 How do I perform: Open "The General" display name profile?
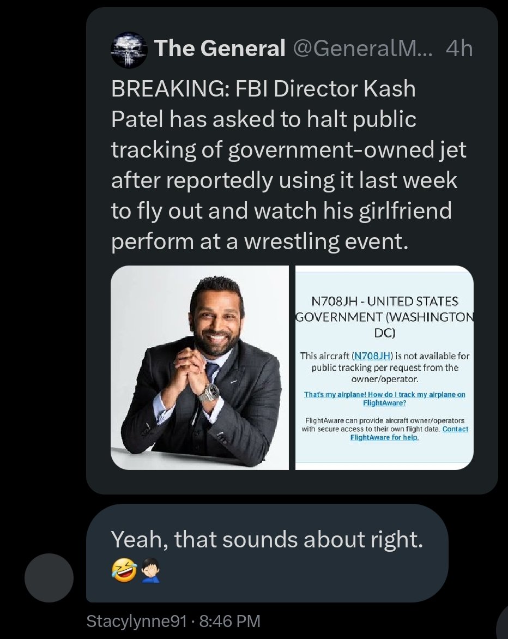220,49
